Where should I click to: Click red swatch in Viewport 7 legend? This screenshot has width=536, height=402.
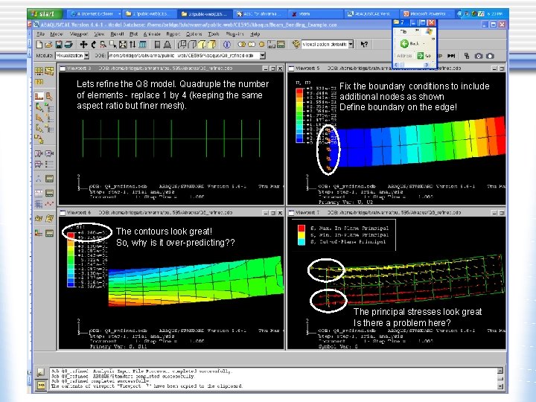tap(301, 228)
